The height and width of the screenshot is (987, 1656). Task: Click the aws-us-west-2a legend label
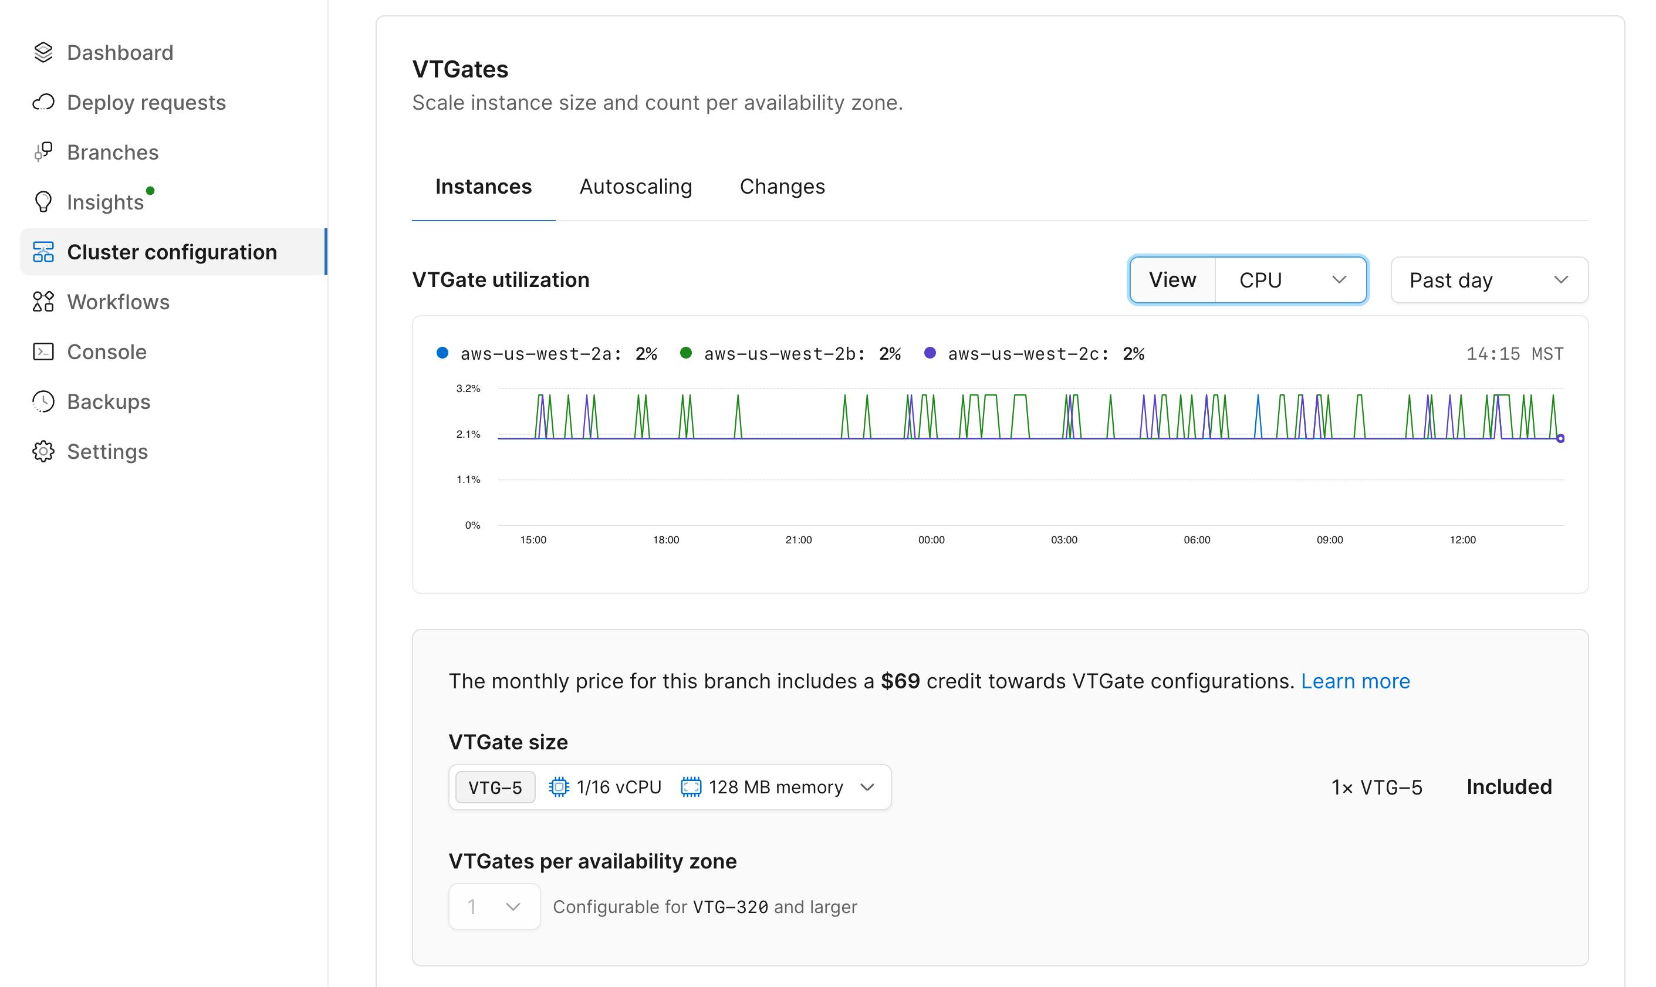[x=559, y=354]
